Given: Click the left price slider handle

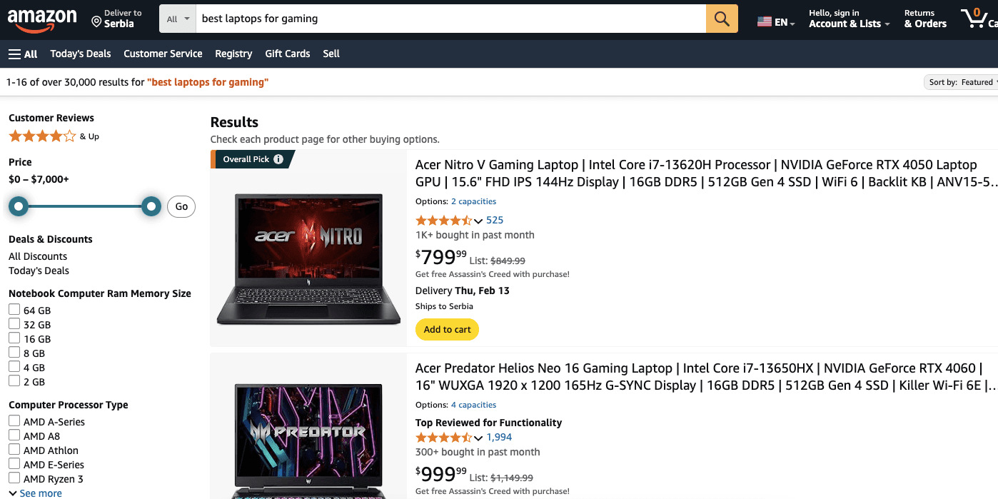Looking at the screenshot, I should pos(19,207).
